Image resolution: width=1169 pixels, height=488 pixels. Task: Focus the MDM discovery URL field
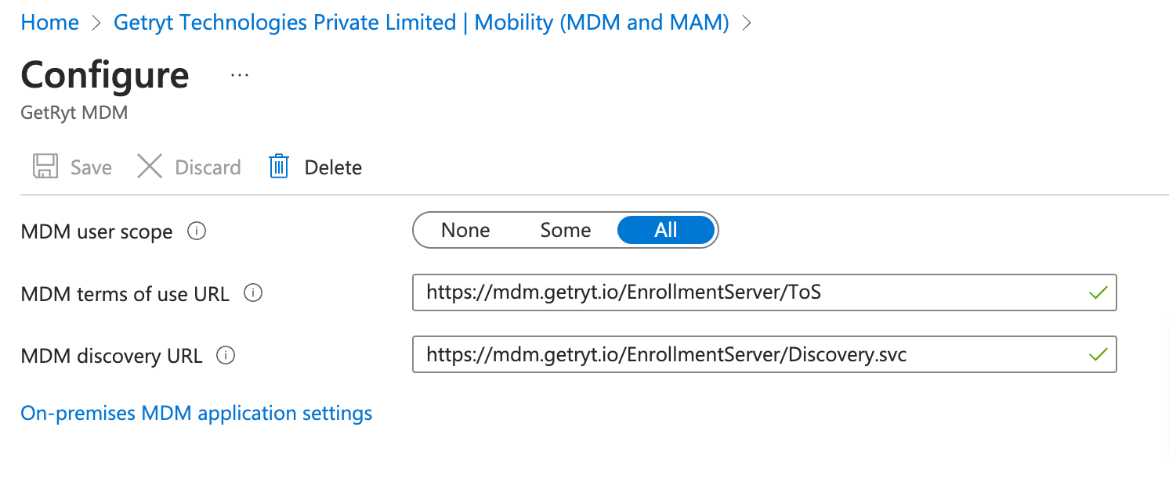click(x=764, y=355)
